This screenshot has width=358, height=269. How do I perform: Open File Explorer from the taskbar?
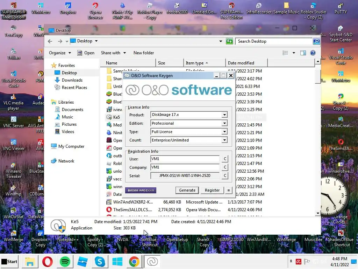click(30, 262)
